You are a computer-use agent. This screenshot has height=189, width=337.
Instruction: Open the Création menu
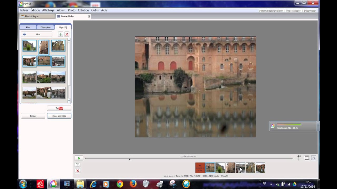pyautogui.click(x=83, y=10)
